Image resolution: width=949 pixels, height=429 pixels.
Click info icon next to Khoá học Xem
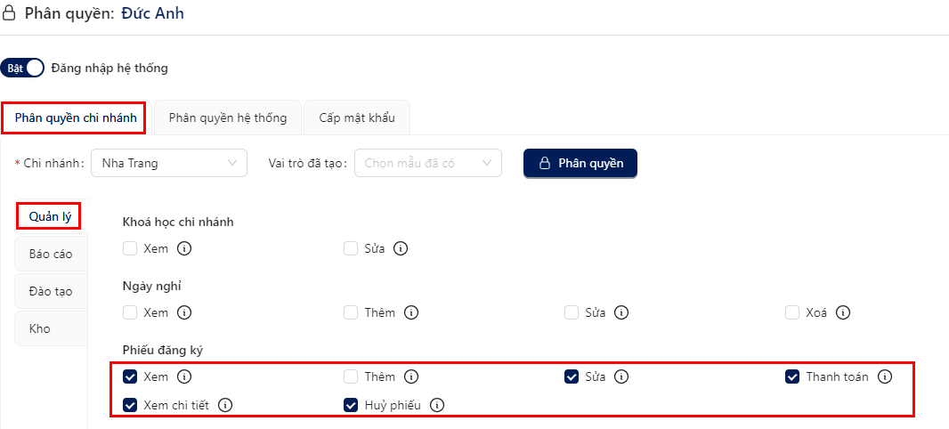pos(184,248)
